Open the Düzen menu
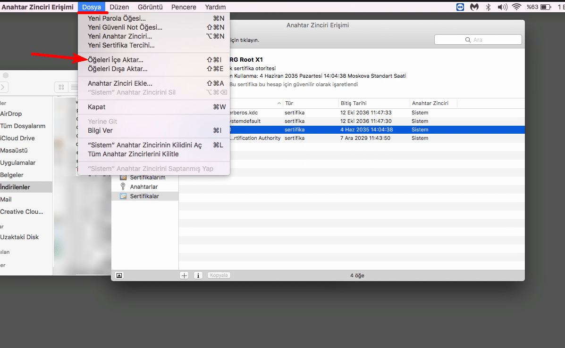This screenshot has width=565, height=348. point(119,7)
